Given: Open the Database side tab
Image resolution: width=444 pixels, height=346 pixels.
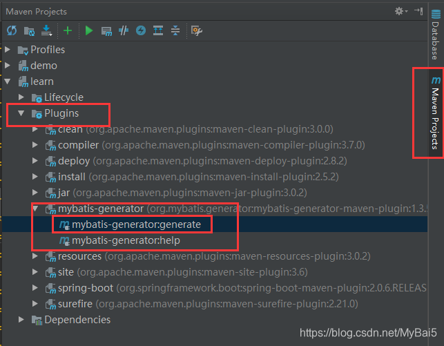Looking at the screenshot, I should coord(436,35).
